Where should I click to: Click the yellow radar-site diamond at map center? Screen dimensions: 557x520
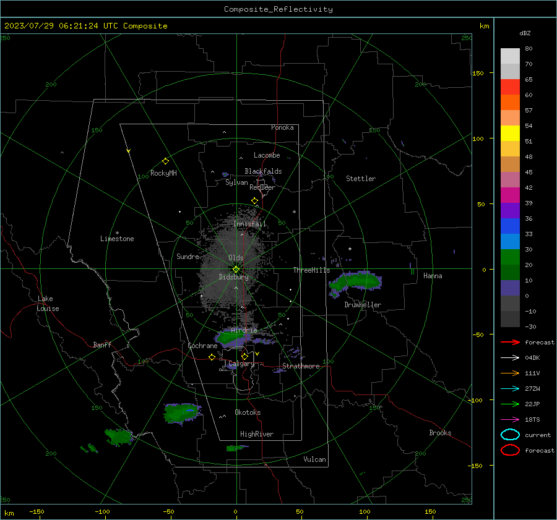pyautogui.click(x=236, y=270)
